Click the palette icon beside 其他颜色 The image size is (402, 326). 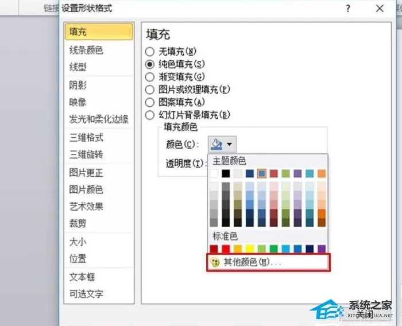pyautogui.click(x=215, y=262)
